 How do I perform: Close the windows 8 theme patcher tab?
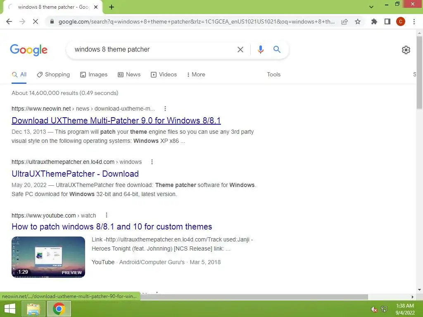click(x=96, y=7)
